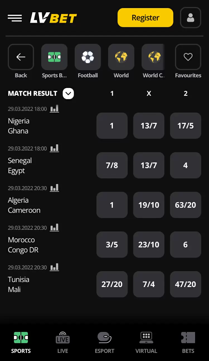The width and height of the screenshot is (209, 361).
Task: Open the hamburger menu
Action: point(15,18)
